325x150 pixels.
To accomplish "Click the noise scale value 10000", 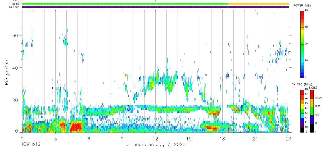I will 318,98.
